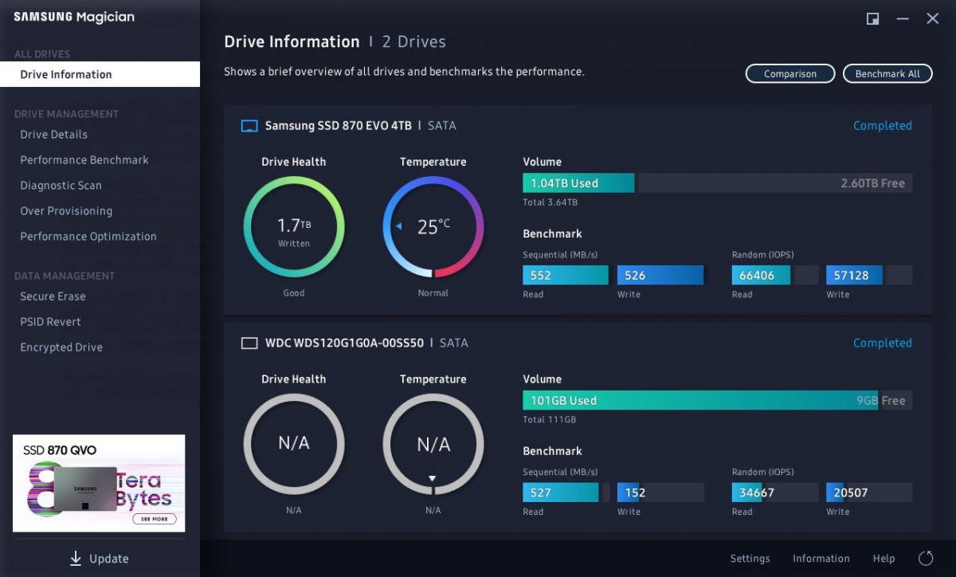Click the Drive Information page heading
The image size is (956, 577).
point(292,42)
